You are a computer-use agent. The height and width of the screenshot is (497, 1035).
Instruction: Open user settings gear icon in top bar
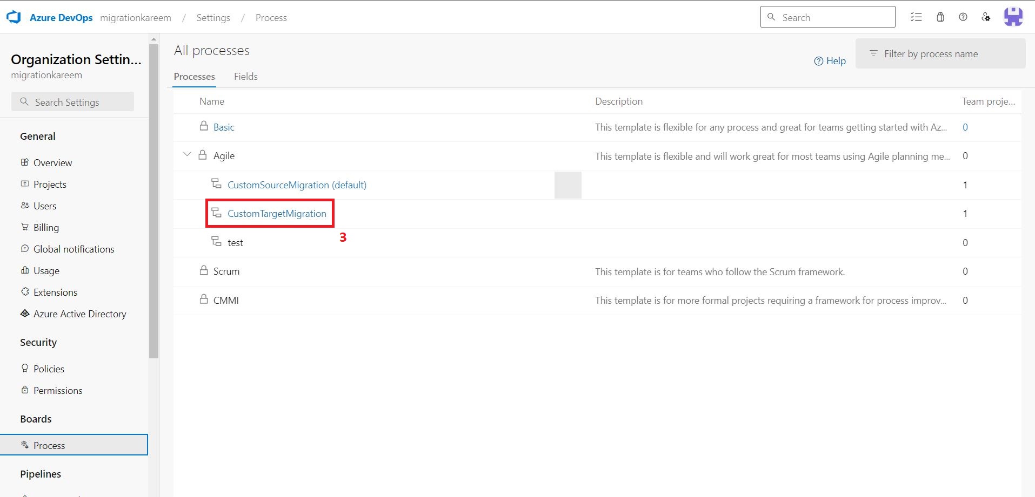pyautogui.click(x=986, y=17)
